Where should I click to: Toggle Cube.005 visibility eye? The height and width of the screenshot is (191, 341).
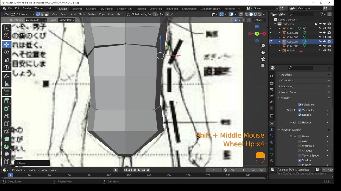pyautogui.click(x=325, y=46)
